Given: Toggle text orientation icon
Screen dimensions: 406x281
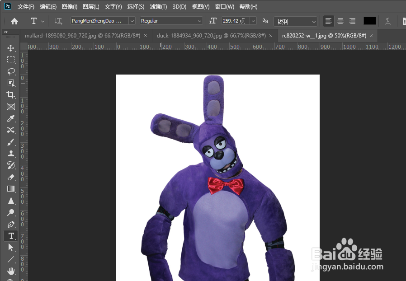Looking at the screenshot, I should [58, 21].
